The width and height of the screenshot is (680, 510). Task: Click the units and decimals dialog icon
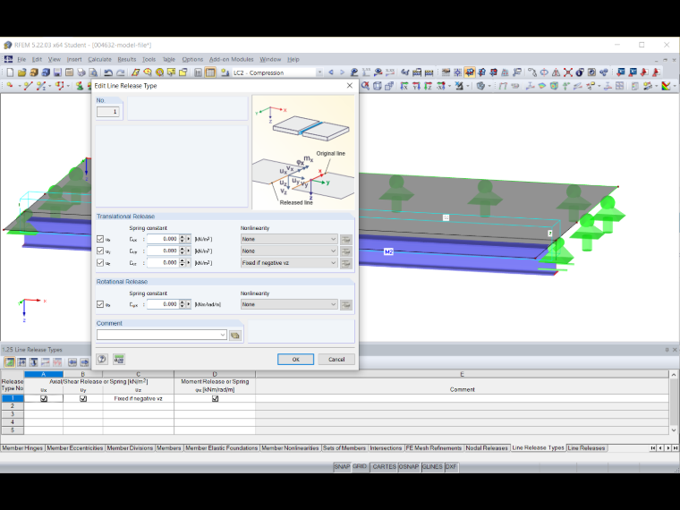pos(119,359)
